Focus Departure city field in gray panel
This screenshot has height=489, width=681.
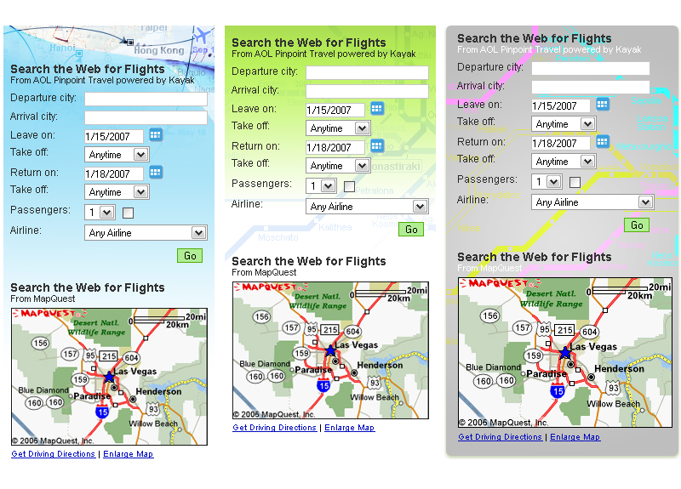591,68
